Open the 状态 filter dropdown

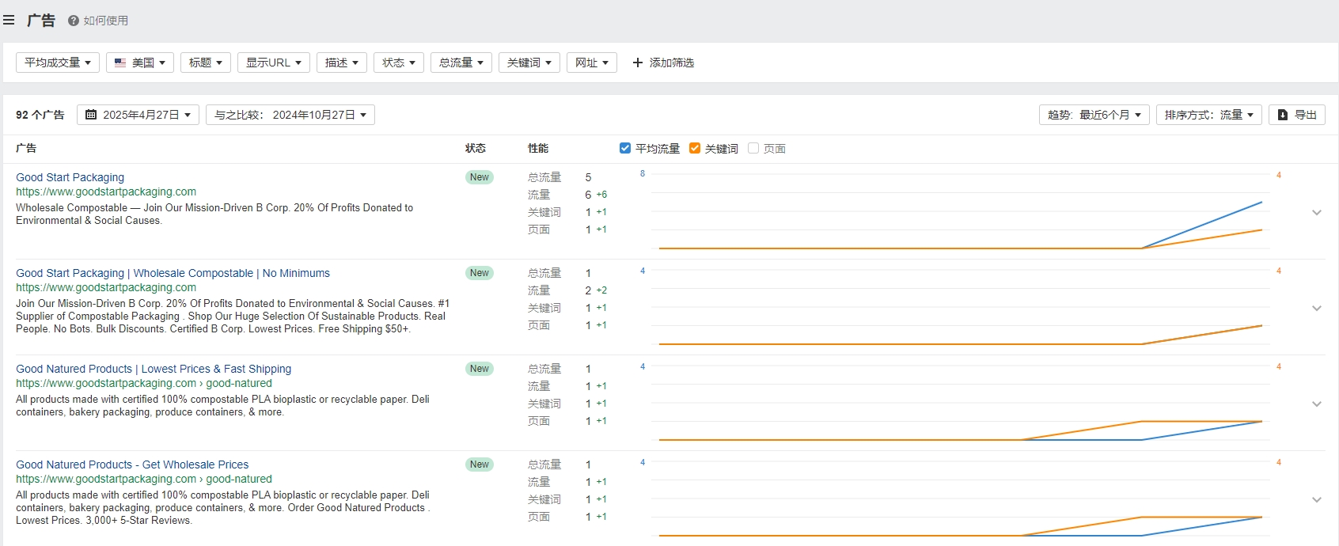click(x=399, y=63)
